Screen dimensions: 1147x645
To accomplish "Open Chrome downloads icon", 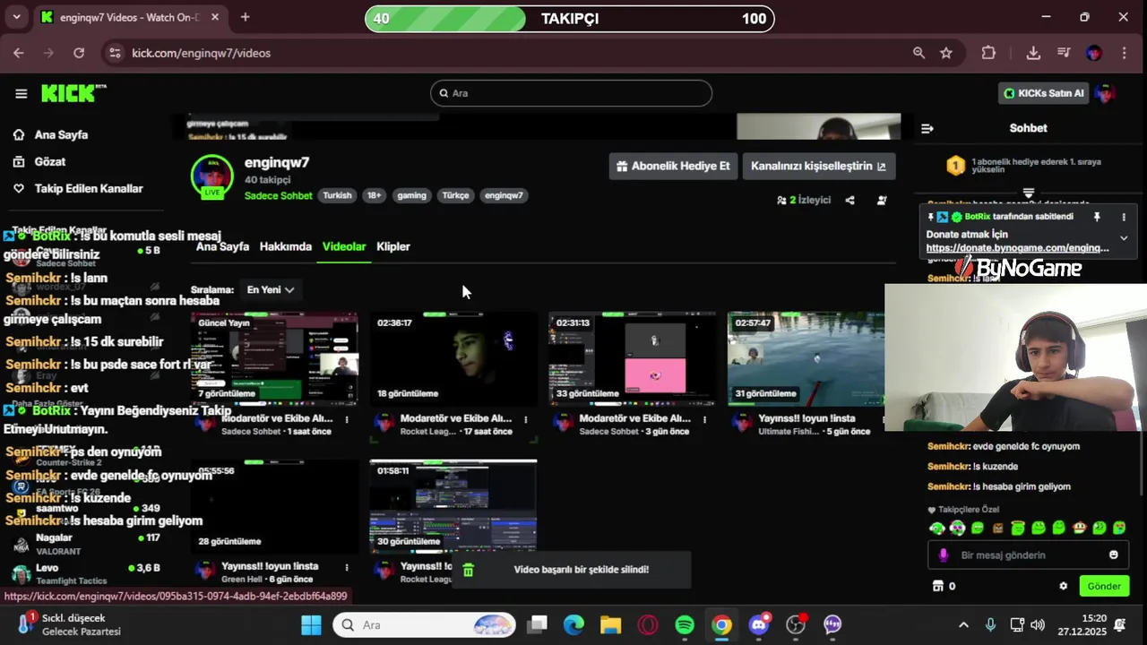I will (x=1033, y=53).
